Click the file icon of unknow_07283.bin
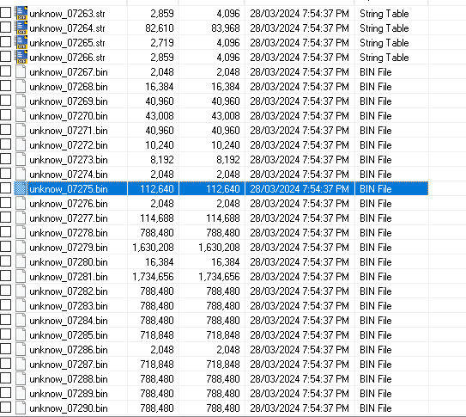This screenshot has height=417, width=466. (x=21, y=305)
